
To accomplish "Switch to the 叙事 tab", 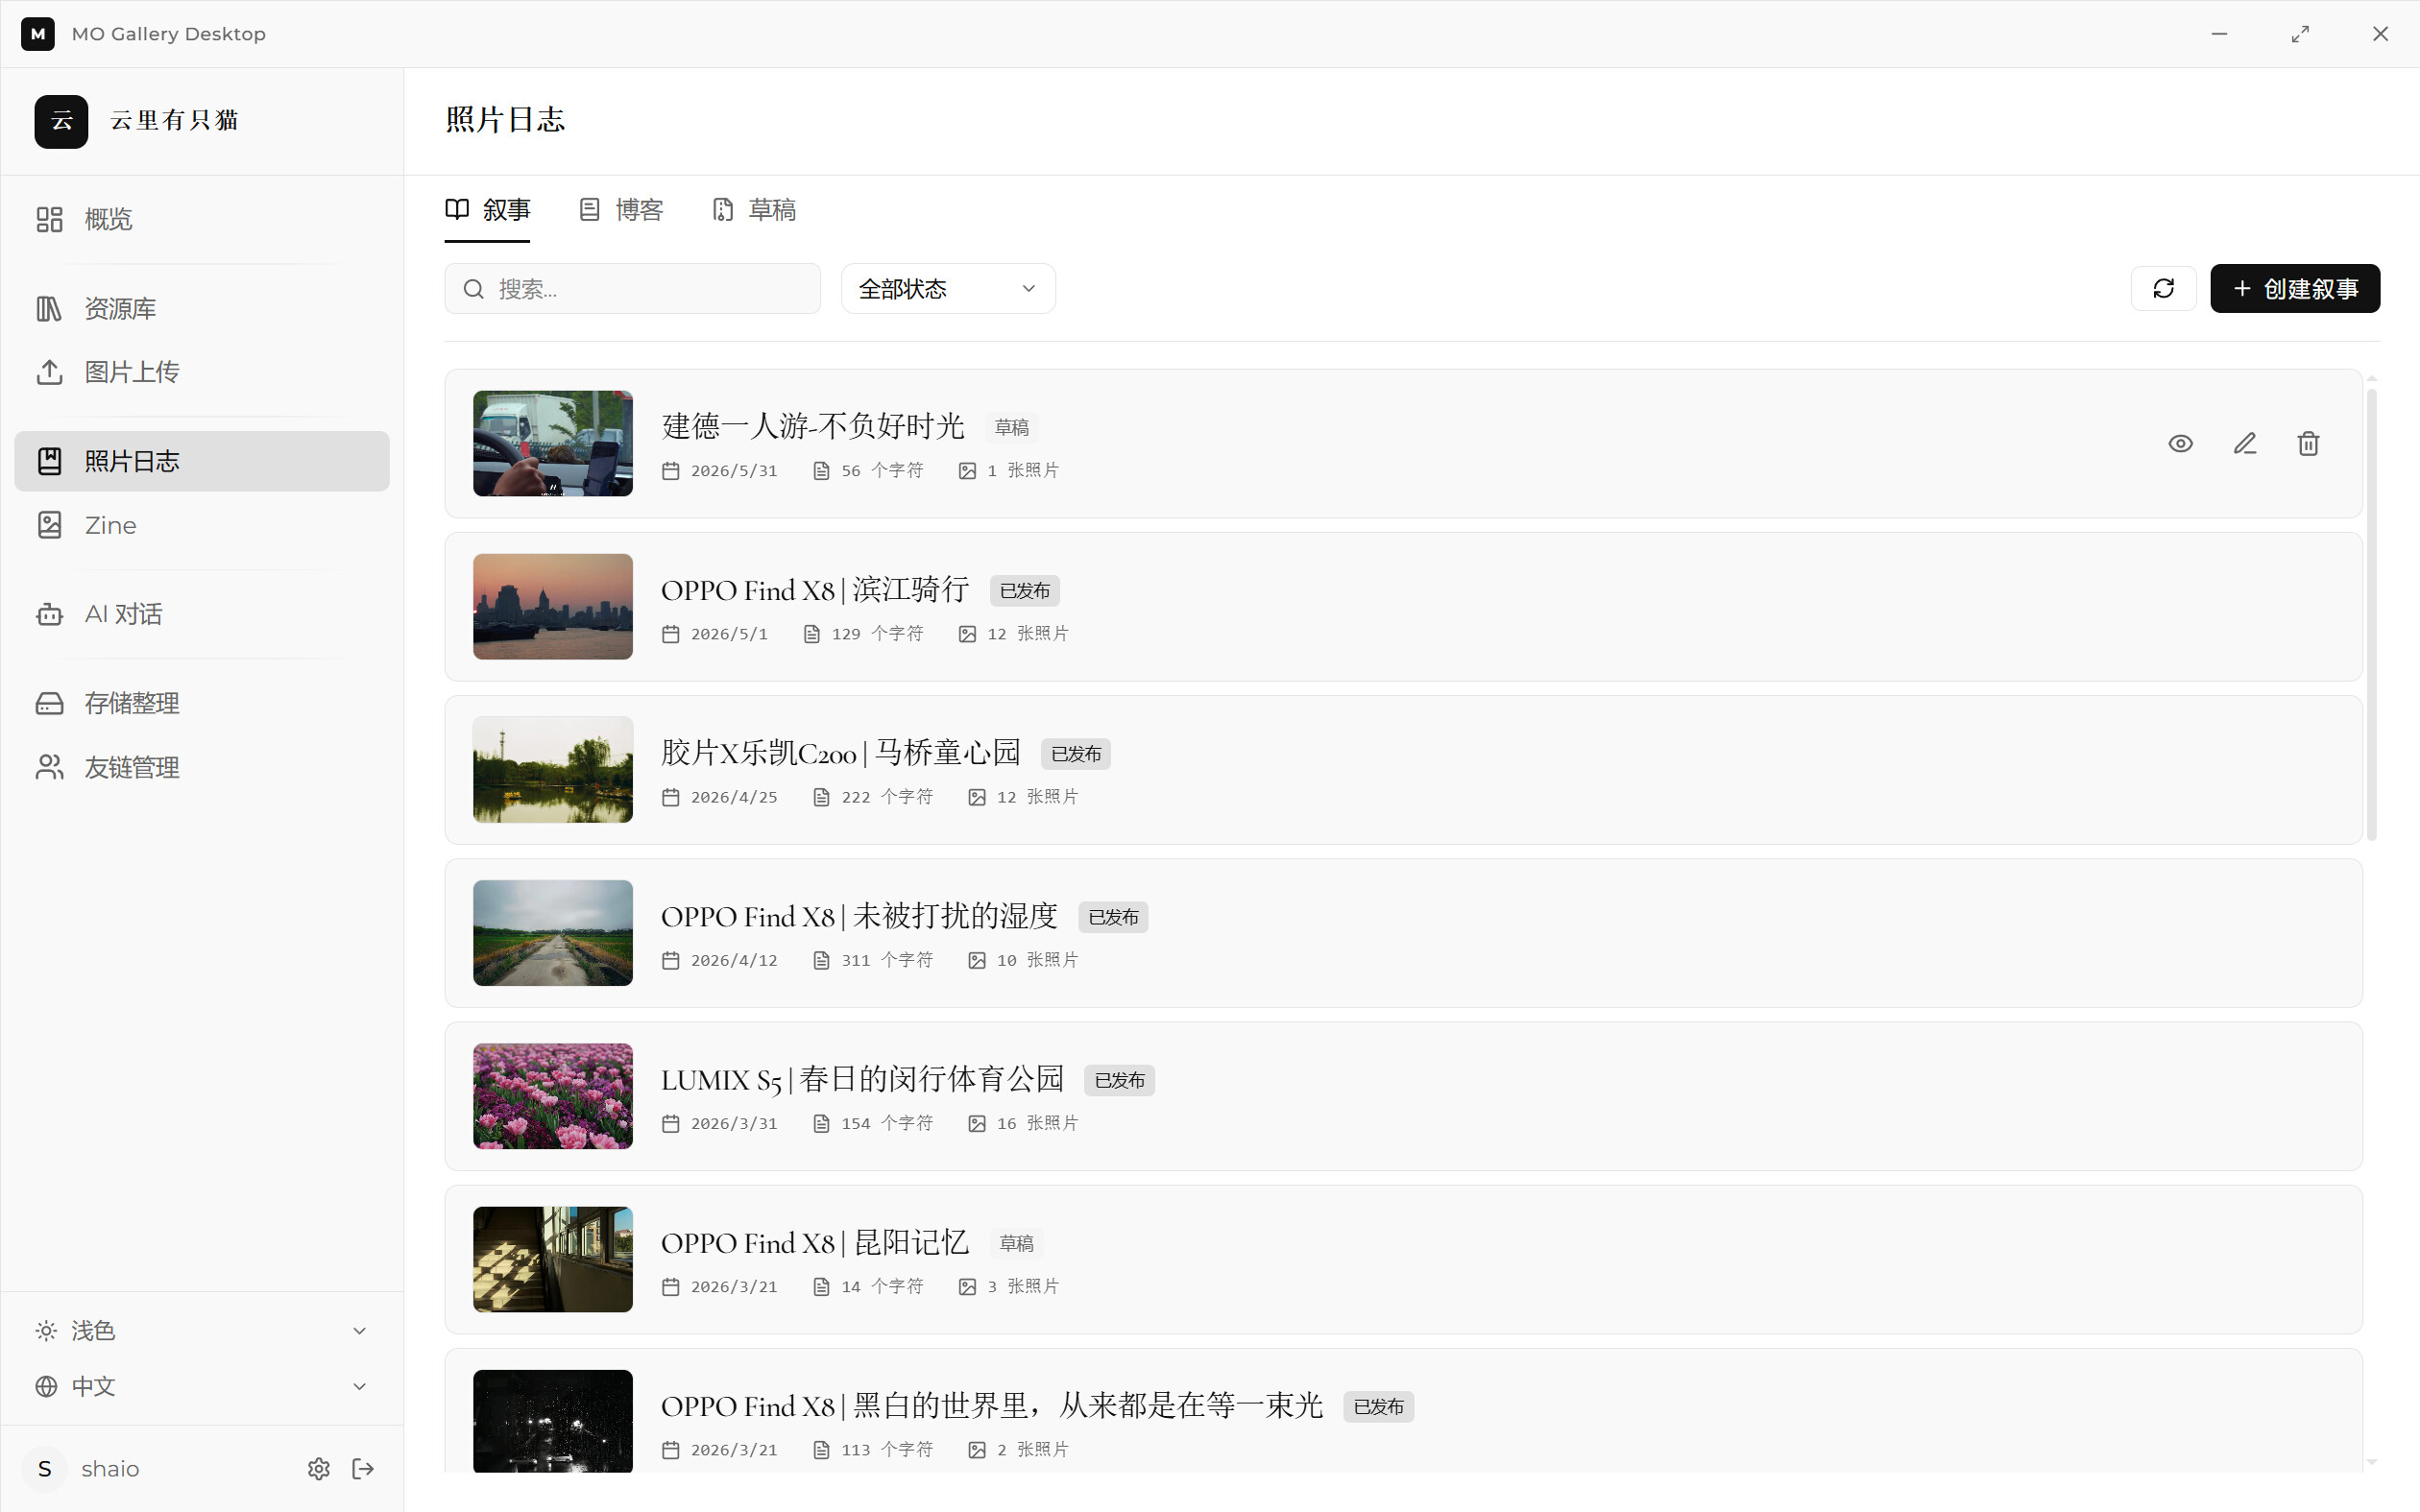I will [487, 210].
